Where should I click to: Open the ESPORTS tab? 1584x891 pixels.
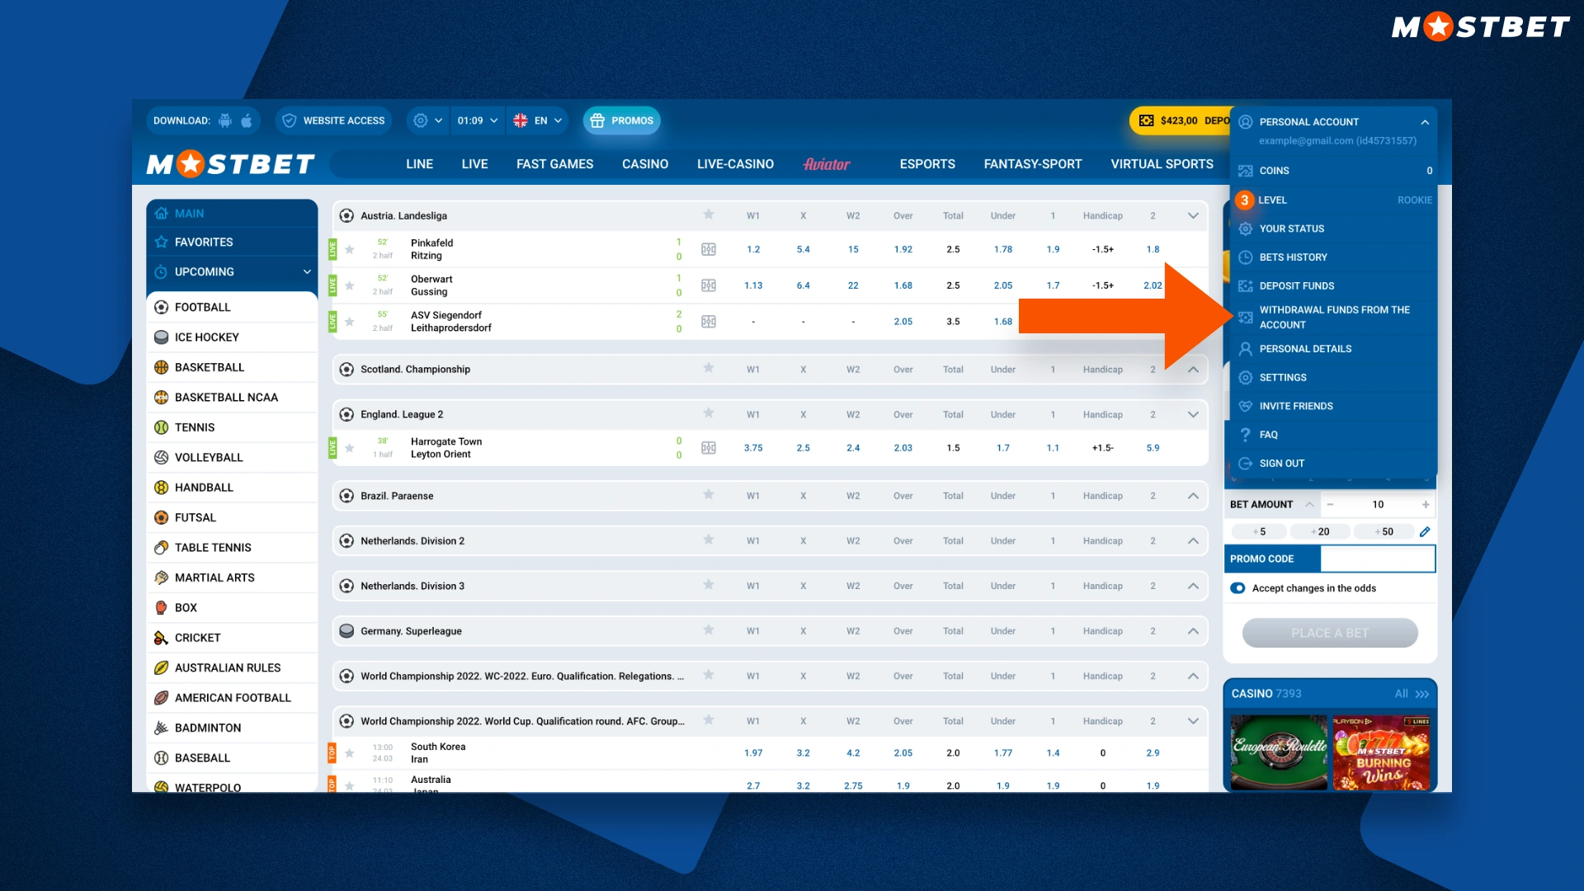pos(927,164)
